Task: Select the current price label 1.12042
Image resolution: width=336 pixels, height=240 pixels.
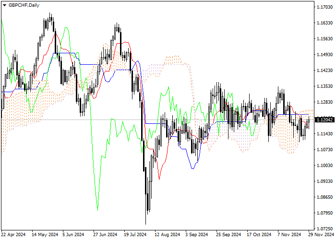Action: pos(324,120)
